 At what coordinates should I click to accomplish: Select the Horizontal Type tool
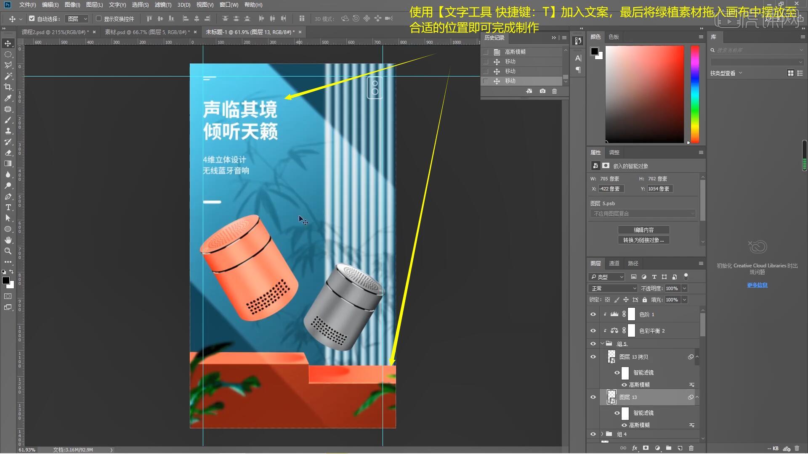pyautogui.click(x=8, y=207)
